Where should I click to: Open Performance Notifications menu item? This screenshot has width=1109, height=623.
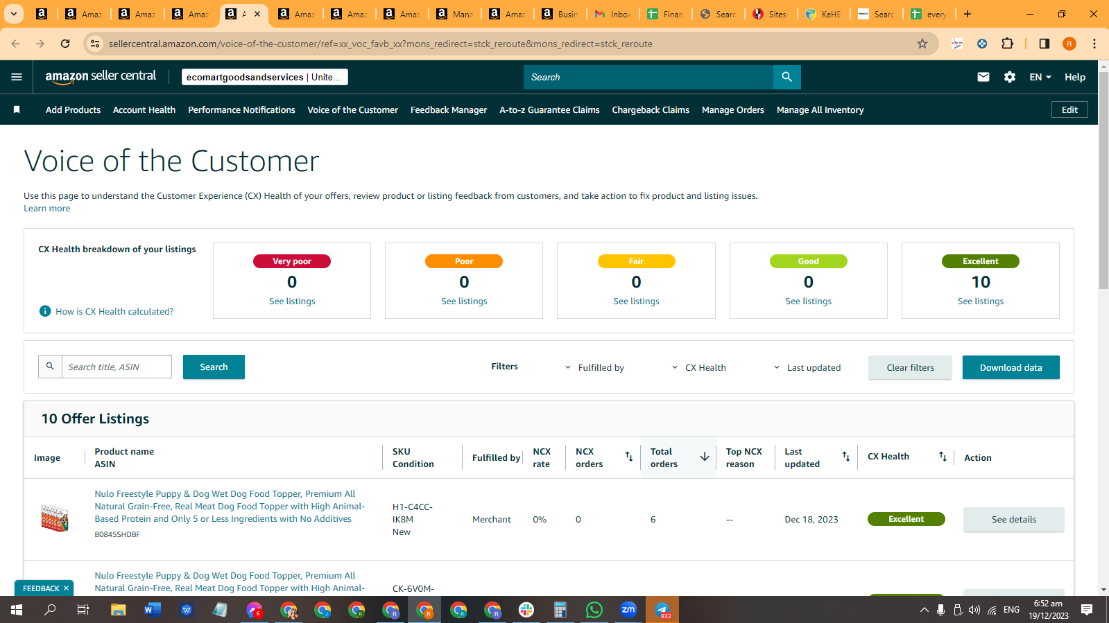(x=241, y=109)
